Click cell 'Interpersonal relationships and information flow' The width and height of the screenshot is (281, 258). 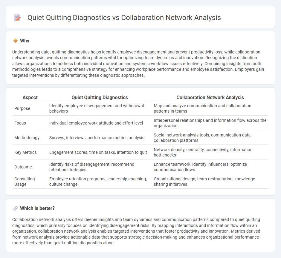click(x=210, y=123)
